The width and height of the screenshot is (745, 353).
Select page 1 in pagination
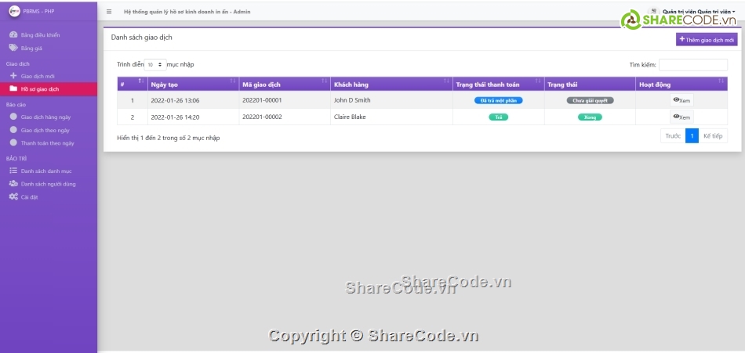pos(692,135)
